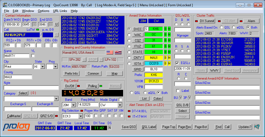This screenshot has width=265, height=137.
Task: Click the green LED next to Polling
Action: pos(101,86)
